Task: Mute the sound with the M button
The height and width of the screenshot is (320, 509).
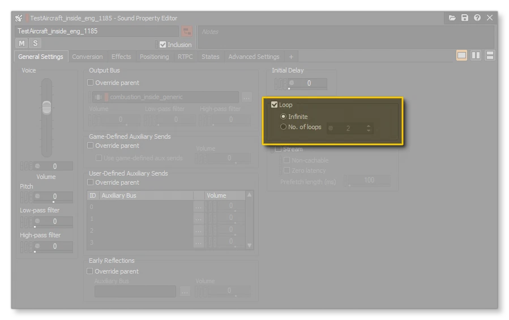Action: pyautogui.click(x=22, y=43)
